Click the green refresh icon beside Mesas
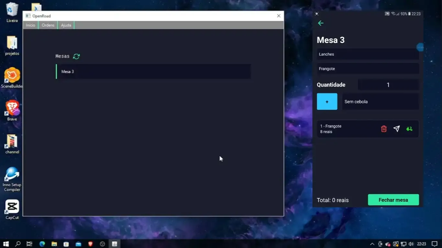 [76, 57]
